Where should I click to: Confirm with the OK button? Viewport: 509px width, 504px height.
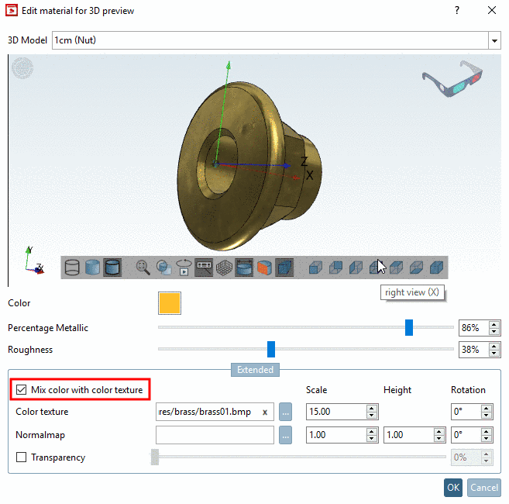[453, 488]
